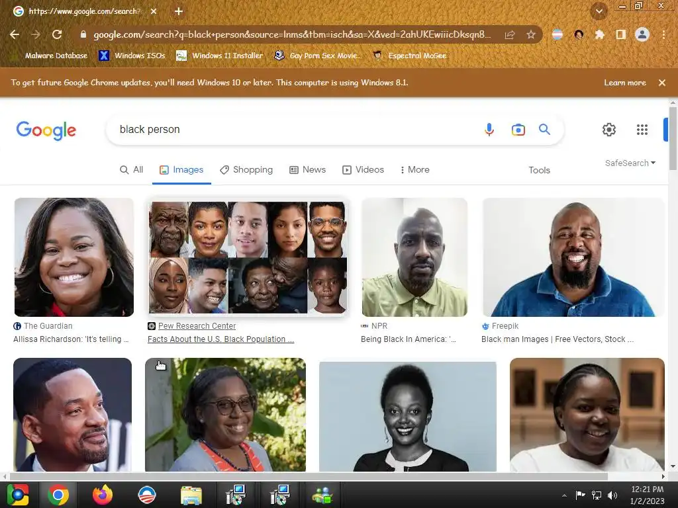Switch to the News tab
The height and width of the screenshot is (508, 678).
pos(307,170)
